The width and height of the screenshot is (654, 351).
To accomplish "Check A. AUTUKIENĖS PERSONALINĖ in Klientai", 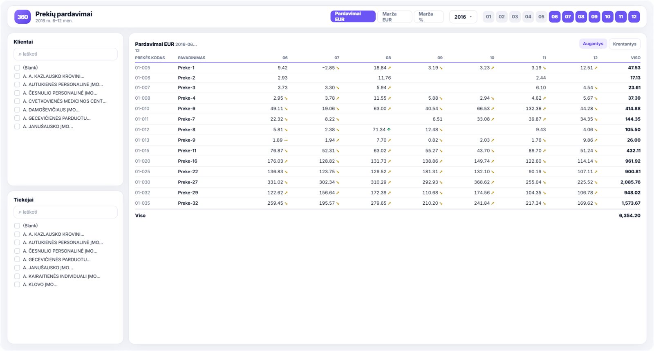I will tap(17, 85).
